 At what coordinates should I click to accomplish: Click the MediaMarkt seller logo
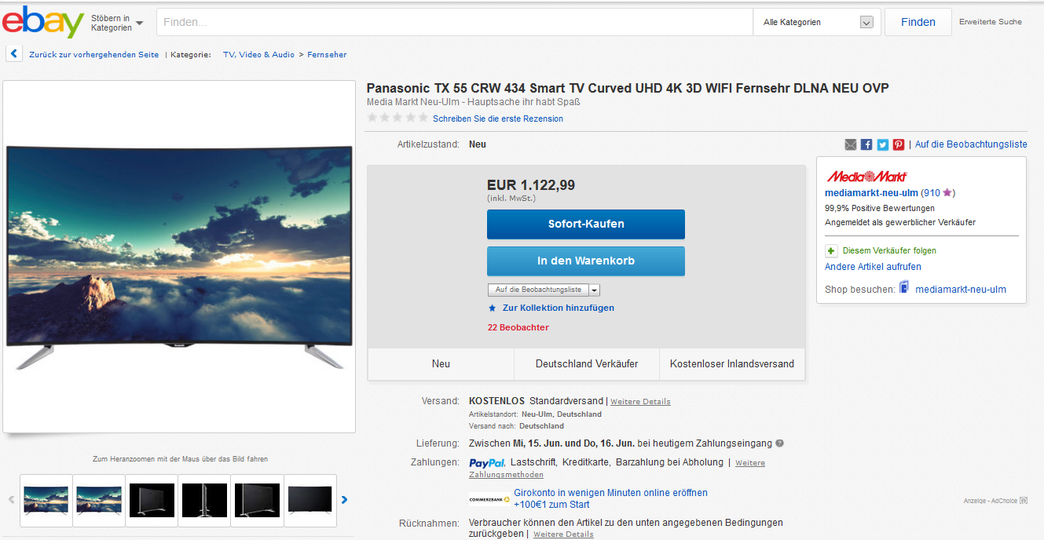[866, 177]
